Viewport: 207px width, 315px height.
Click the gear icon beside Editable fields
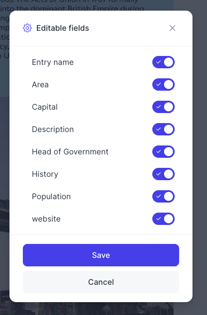pos(27,28)
